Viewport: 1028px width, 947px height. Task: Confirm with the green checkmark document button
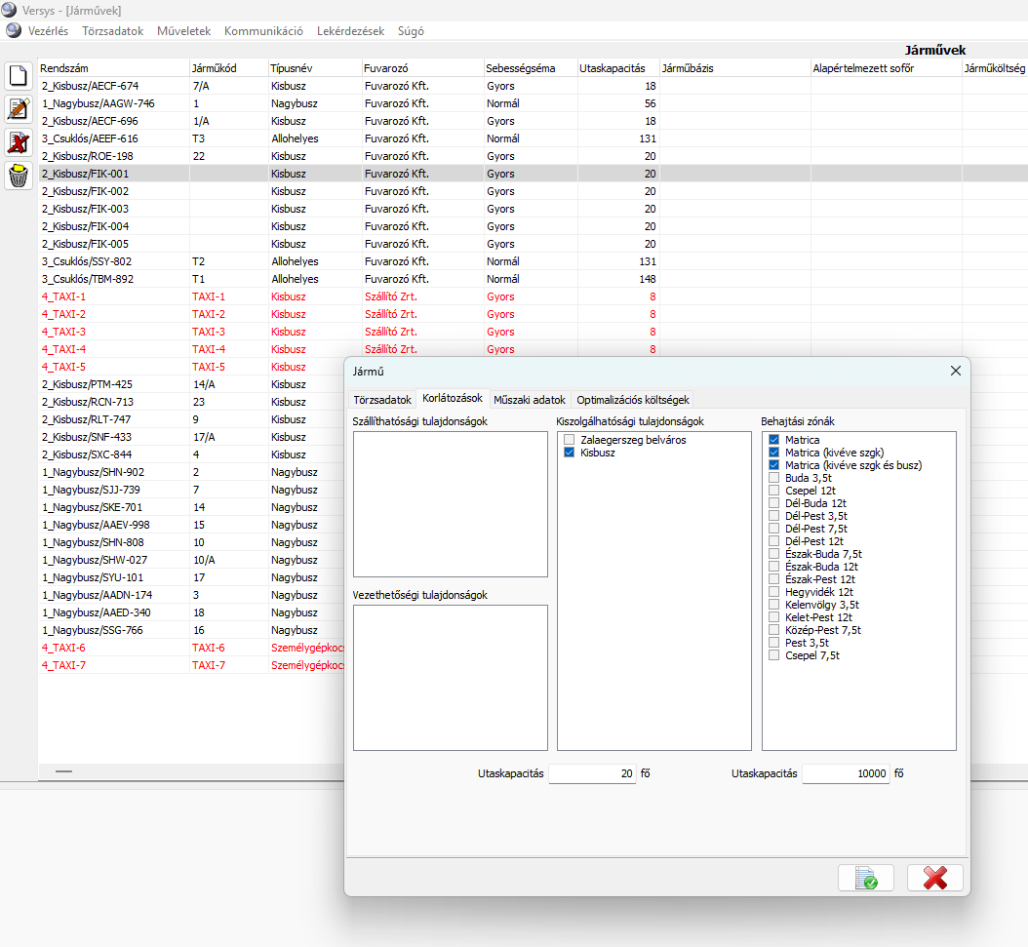(865, 878)
